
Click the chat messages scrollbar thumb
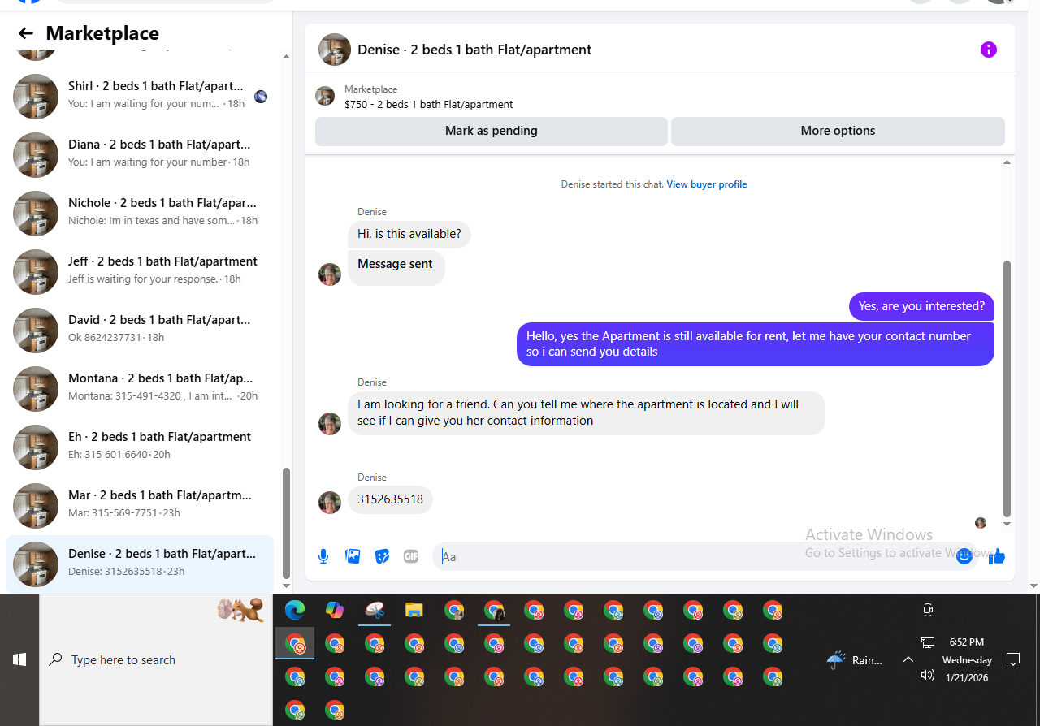(x=1007, y=388)
